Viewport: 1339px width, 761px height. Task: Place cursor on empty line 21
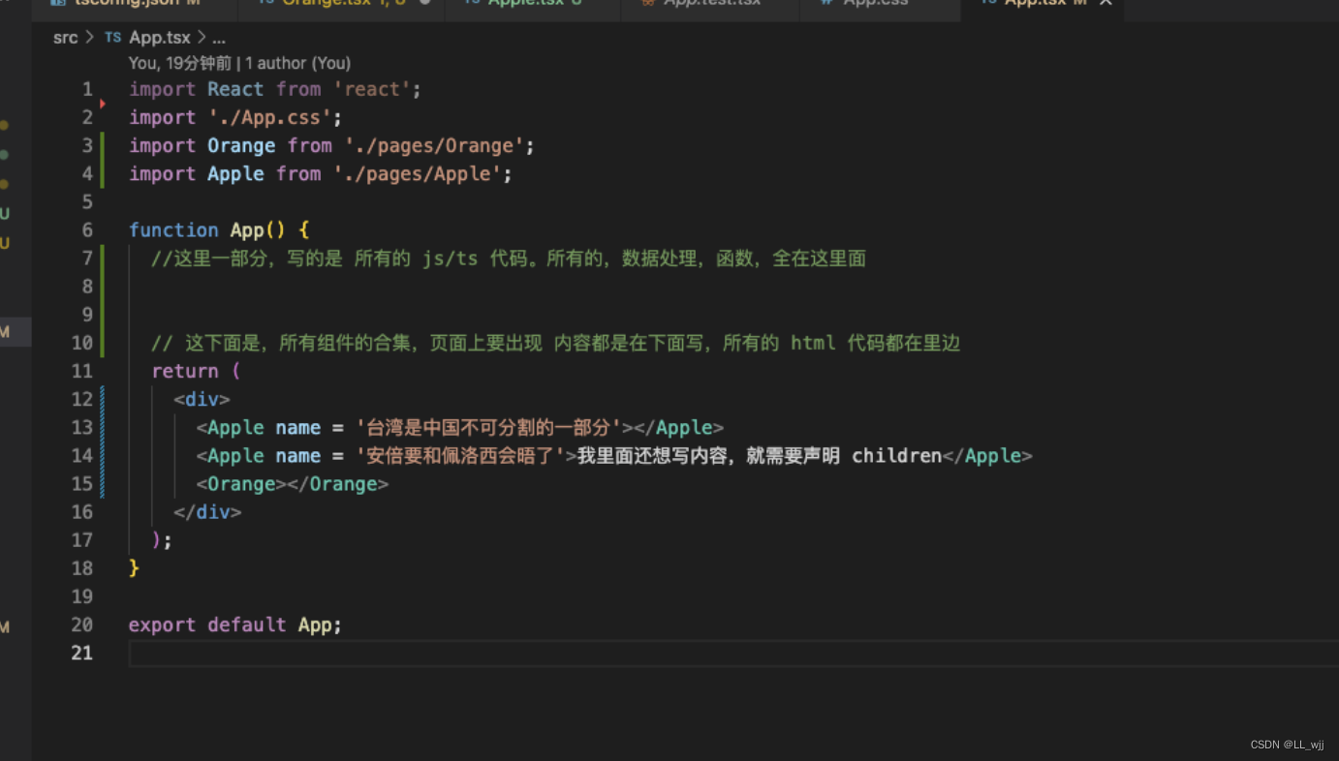tap(733, 653)
